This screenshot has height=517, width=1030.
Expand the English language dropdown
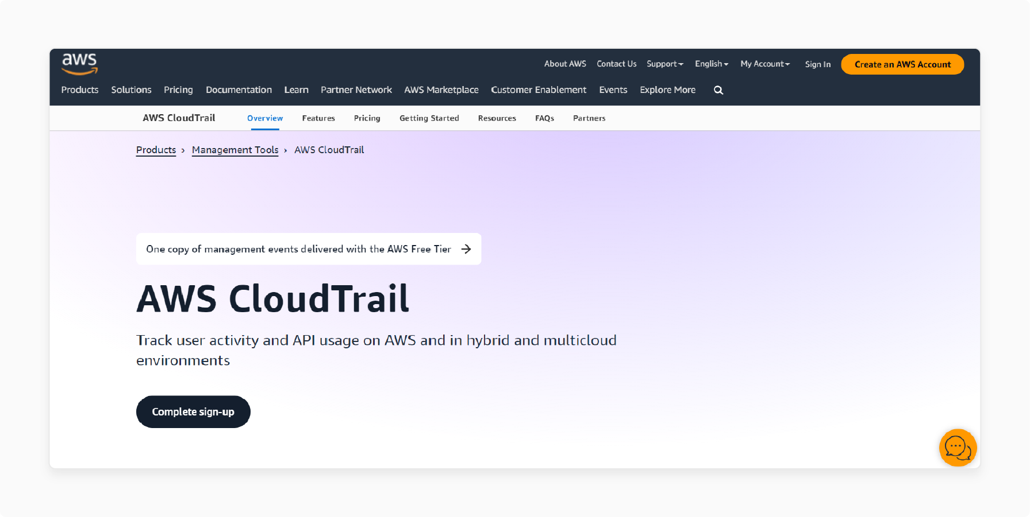point(712,64)
